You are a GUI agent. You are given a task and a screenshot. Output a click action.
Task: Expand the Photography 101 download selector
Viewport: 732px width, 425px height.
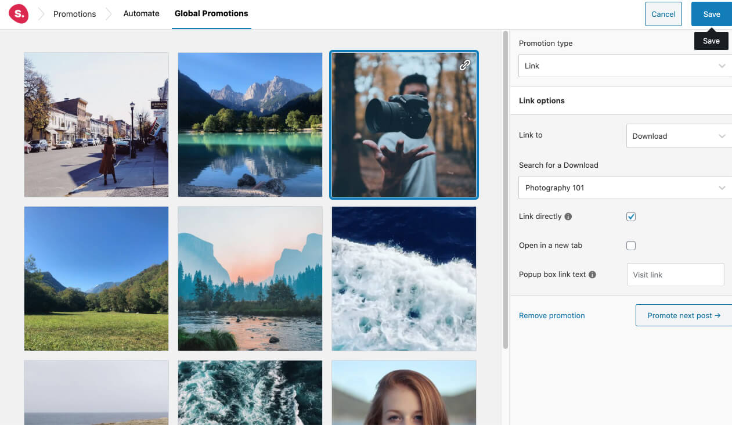[x=625, y=188]
